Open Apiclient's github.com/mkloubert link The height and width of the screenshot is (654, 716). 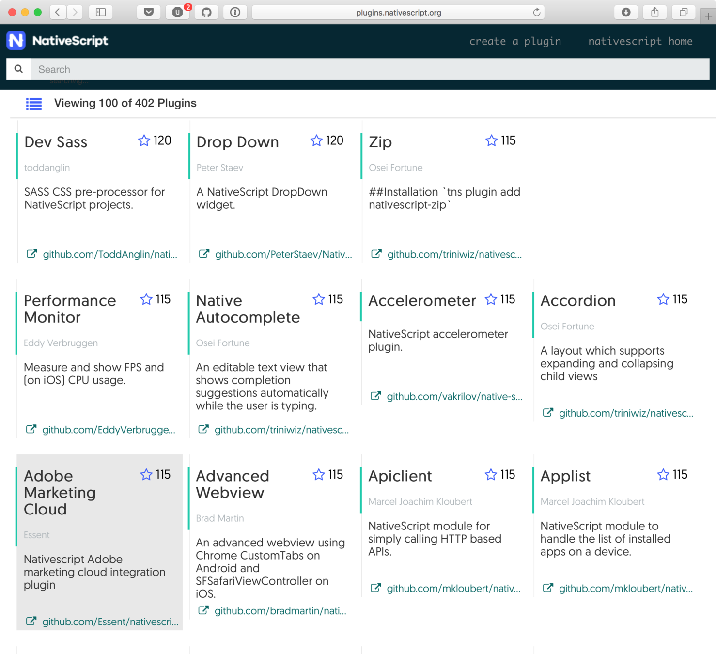coord(453,588)
